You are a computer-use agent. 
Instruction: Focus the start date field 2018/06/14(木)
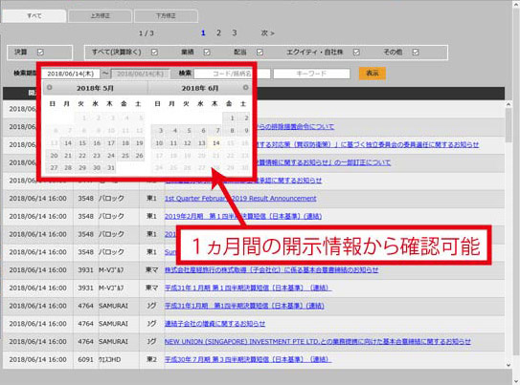71,74
